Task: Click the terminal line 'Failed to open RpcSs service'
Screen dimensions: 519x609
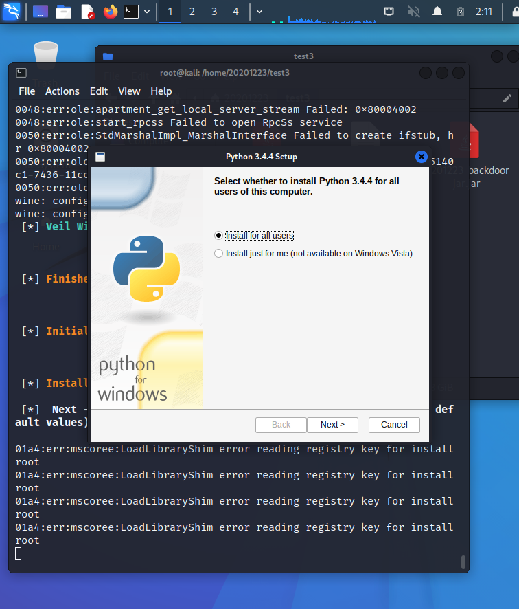Action: [256, 122]
